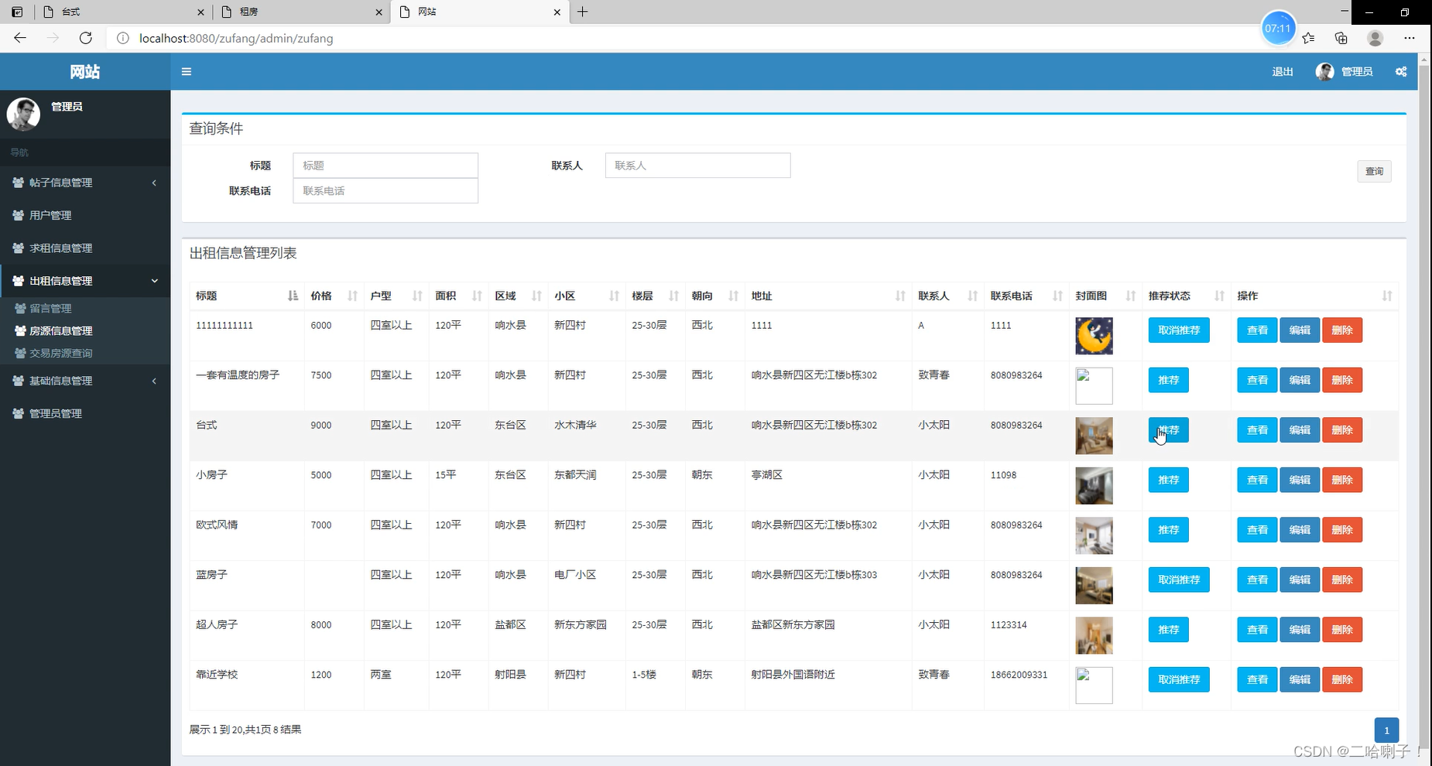Click the browser back arrow

tap(20, 38)
